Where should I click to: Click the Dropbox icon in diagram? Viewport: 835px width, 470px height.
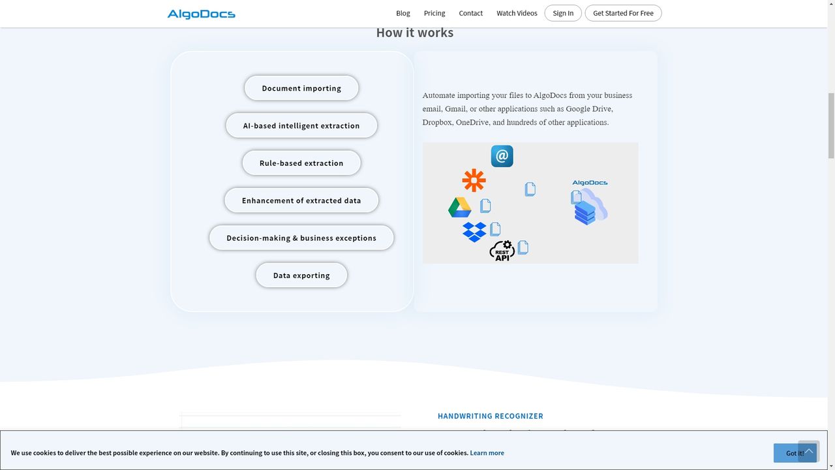(x=474, y=232)
